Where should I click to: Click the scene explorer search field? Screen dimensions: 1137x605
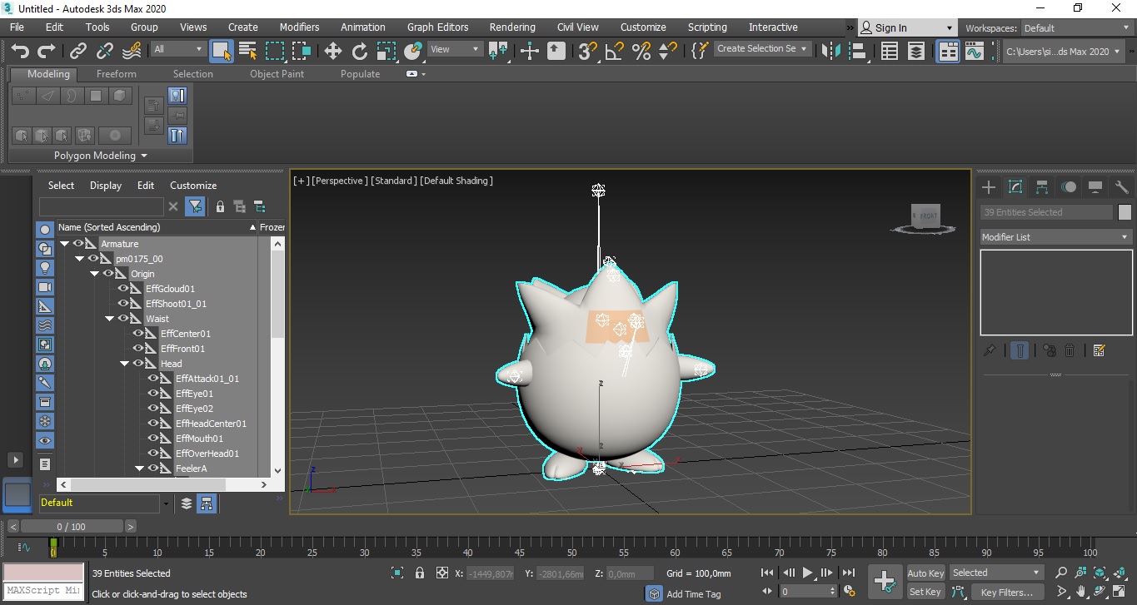(x=102, y=206)
